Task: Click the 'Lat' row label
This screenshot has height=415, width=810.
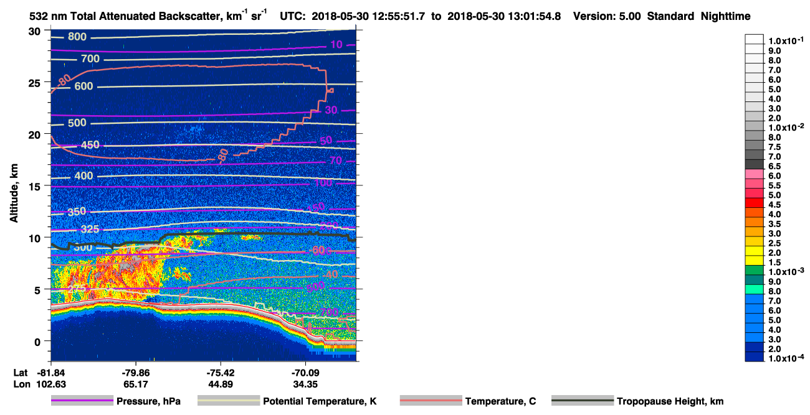Action: tap(21, 372)
